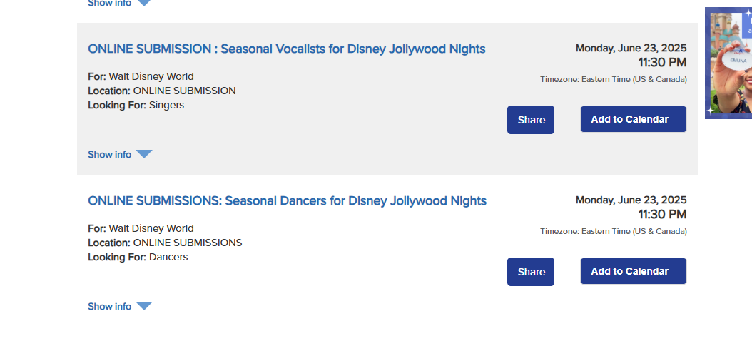Open Show info text for Seasonal Vocalists

(x=109, y=154)
